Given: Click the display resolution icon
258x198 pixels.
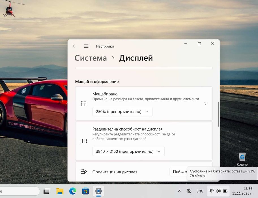Looking at the screenshot, I should [x=83, y=141].
